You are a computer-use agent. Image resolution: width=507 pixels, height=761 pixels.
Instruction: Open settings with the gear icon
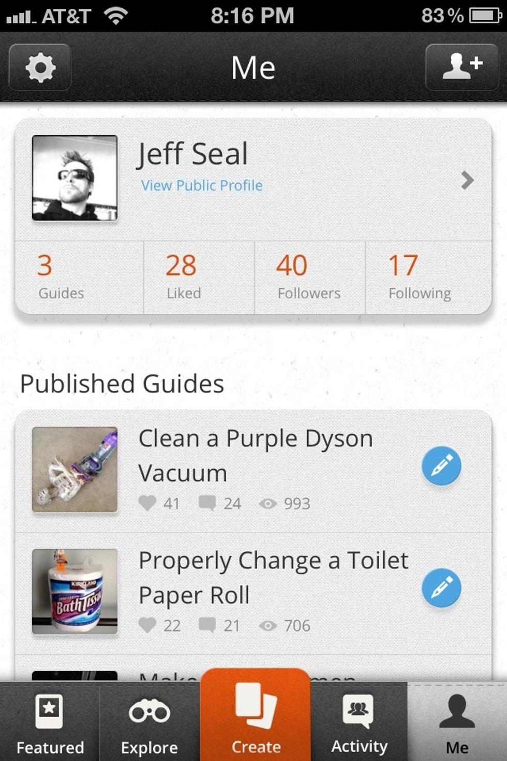[40, 68]
